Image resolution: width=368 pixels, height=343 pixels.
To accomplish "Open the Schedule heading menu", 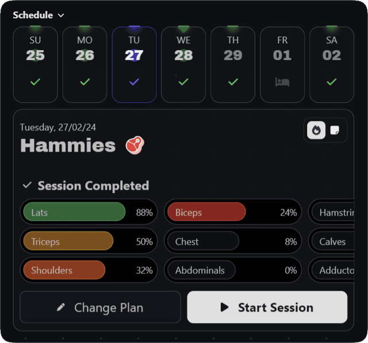I will pos(33,16).
